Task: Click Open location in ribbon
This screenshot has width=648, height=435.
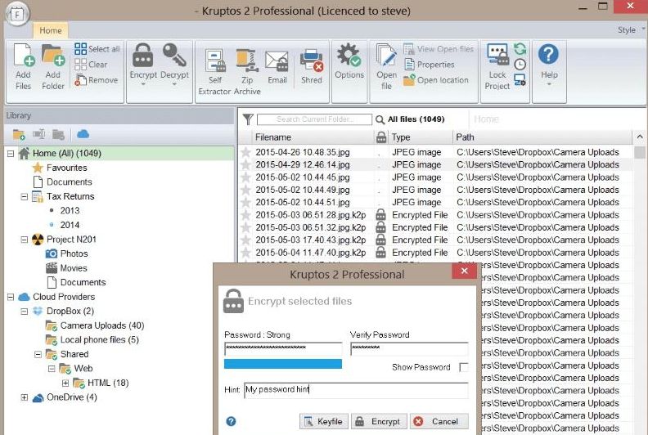Action: click(x=436, y=80)
